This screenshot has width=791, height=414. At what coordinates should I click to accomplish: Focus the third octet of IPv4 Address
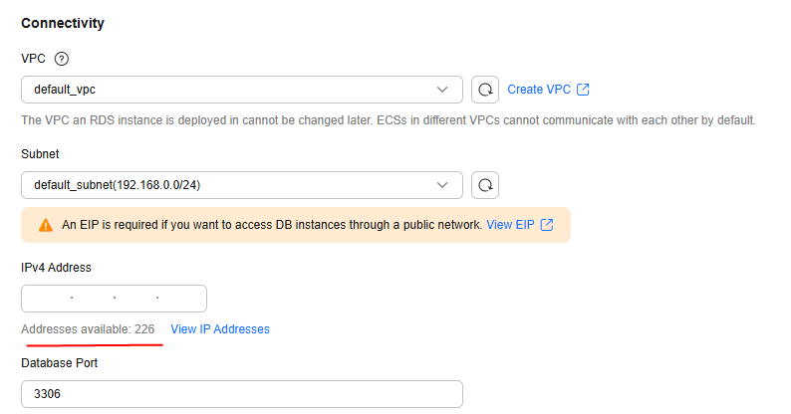click(x=135, y=299)
